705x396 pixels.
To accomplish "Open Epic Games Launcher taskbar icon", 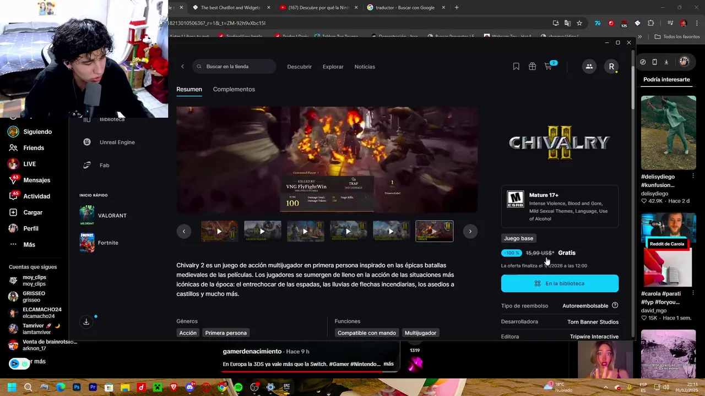I will coord(286,387).
